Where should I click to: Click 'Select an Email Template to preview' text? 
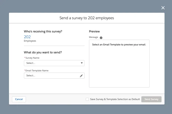click(x=119, y=45)
